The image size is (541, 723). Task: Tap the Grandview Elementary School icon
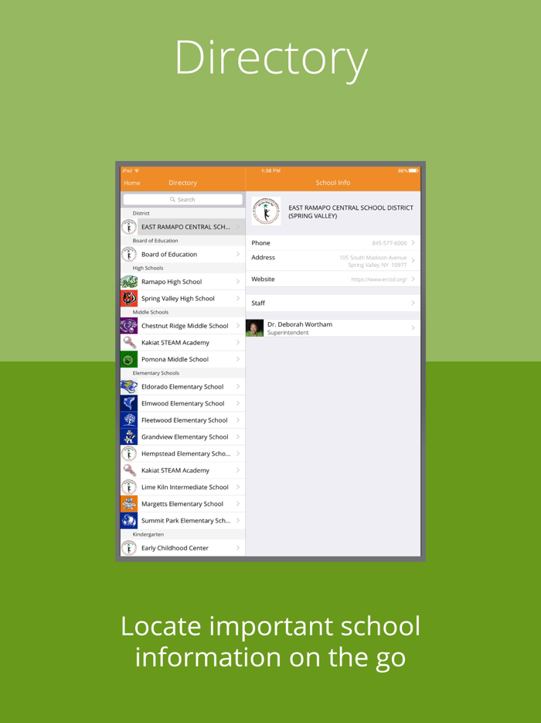pos(129,437)
